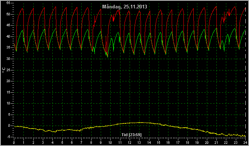Click the yellow outdoor temperature peak near hour 13

pyautogui.click(x=140, y=122)
